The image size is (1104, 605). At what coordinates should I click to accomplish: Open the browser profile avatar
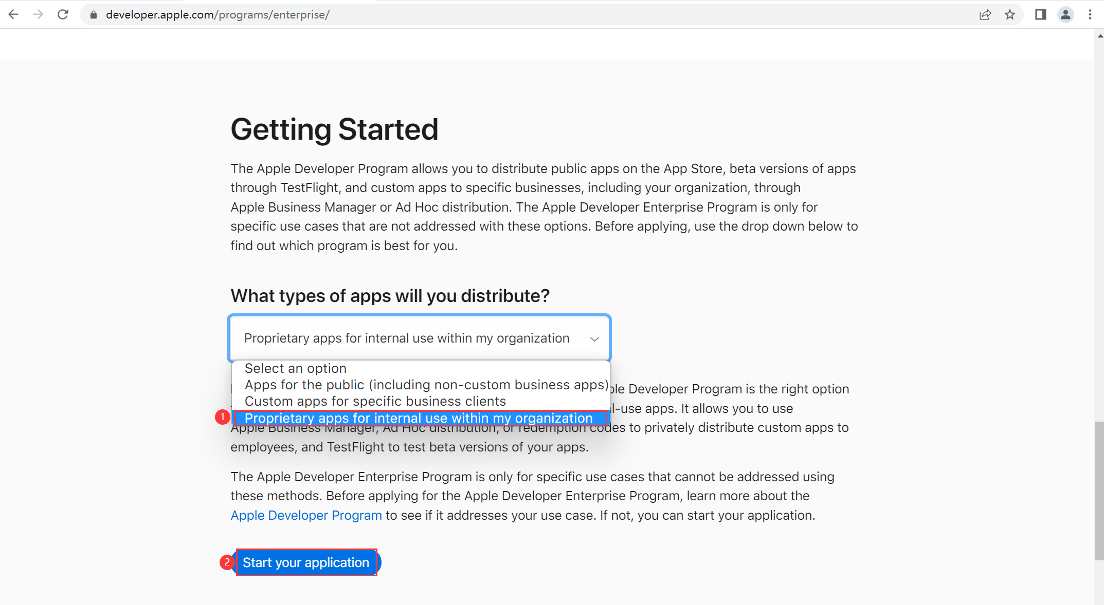click(x=1064, y=15)
